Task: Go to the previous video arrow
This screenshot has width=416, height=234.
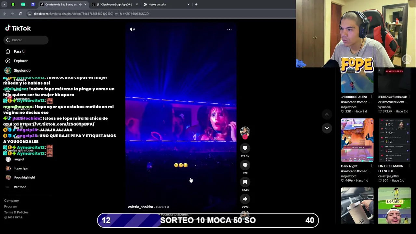Action: (x=327, y=114)
